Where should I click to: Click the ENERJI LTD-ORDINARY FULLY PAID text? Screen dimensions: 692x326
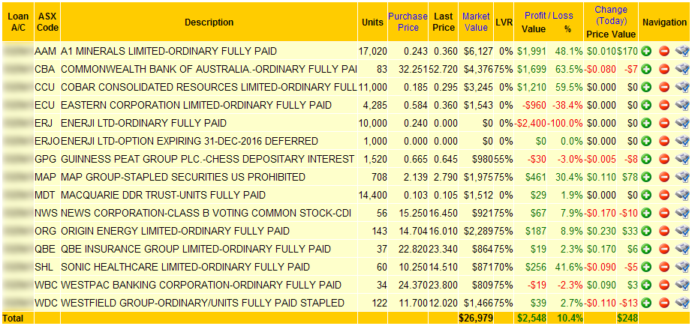point(143,124)
